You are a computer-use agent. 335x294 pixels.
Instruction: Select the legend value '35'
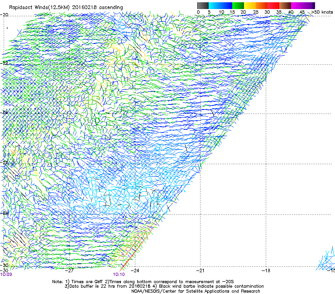coord(279,12)
